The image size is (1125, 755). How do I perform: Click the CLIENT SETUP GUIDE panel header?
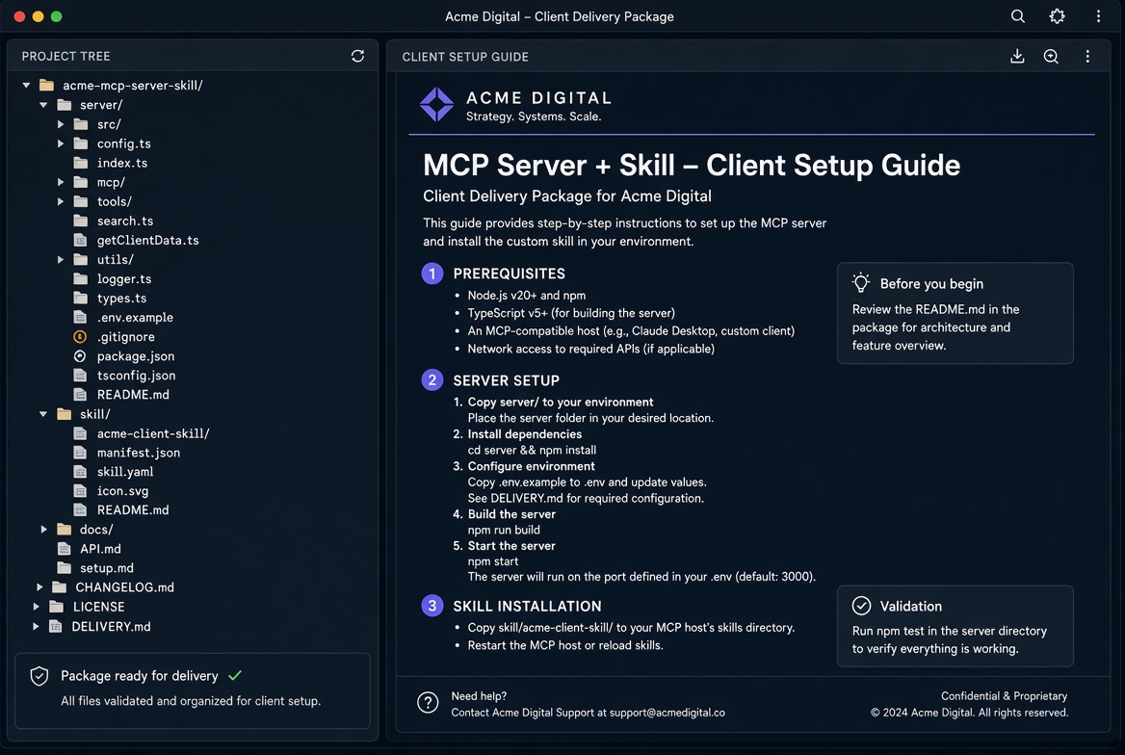[465, 57]
